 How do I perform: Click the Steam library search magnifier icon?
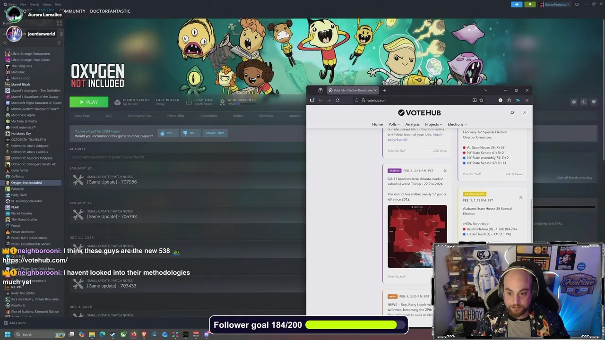click(5, 43)
